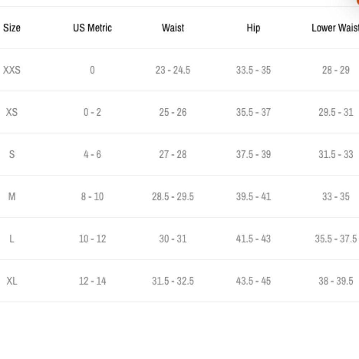Select the M size row label

click(12, 196)
